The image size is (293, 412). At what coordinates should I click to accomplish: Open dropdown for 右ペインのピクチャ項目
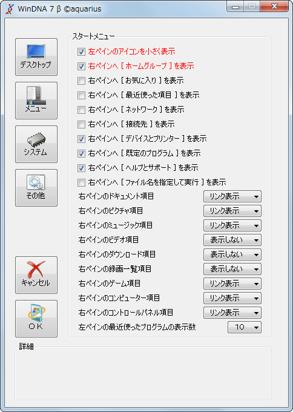point(232,211)
